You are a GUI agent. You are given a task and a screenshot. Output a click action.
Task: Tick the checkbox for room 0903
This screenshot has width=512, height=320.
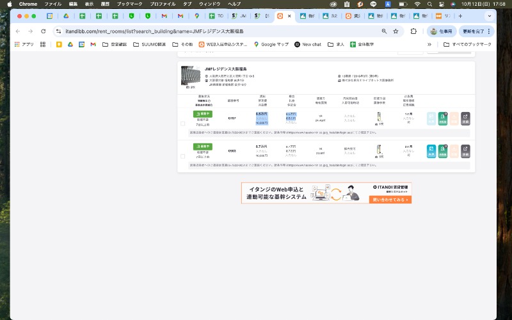183,156
